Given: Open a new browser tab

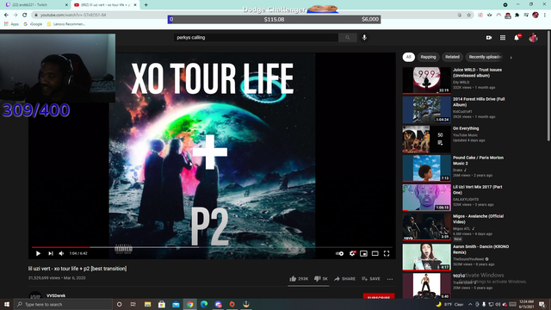Looking at the screenshot, I should 145,5.
